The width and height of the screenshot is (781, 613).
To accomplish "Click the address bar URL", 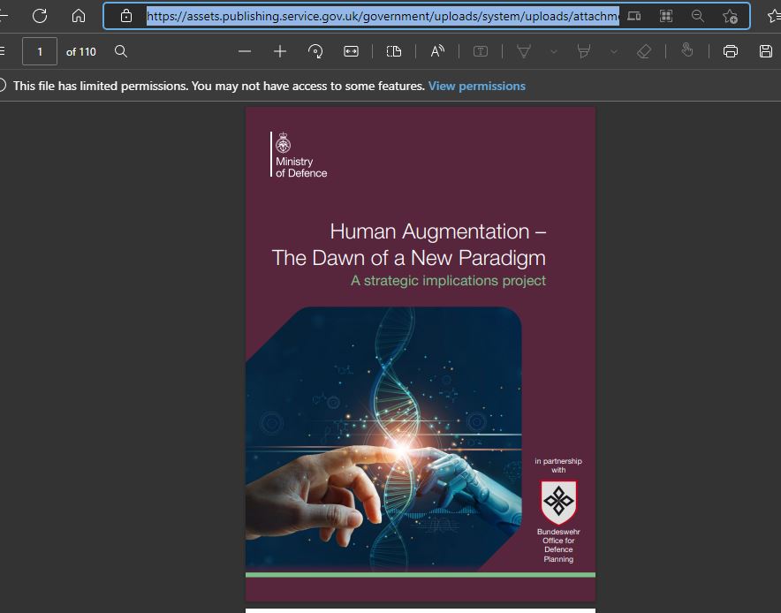I will [383, 16].
